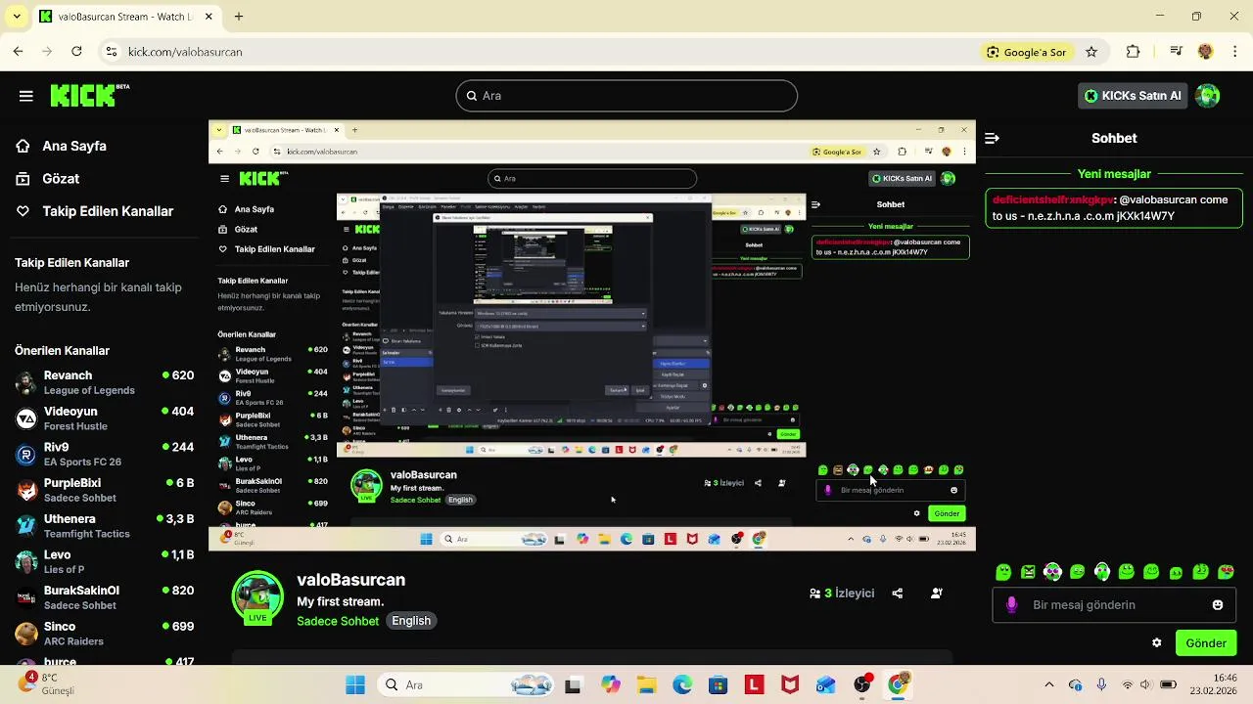This screenshot has height=704, width=1253.
Task: Open Microsoft Edge from taskbar
Action: point(682,685)
